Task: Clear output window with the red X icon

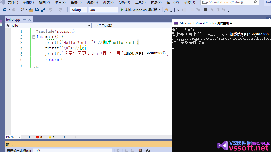Action: [140, 150]
